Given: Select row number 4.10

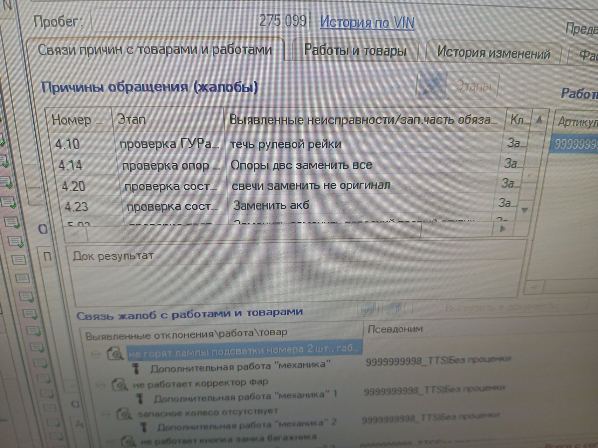Looking at the screenshot, I should tap(67, 144).
